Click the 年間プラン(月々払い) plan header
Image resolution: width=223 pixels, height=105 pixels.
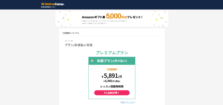coord(112,61)
